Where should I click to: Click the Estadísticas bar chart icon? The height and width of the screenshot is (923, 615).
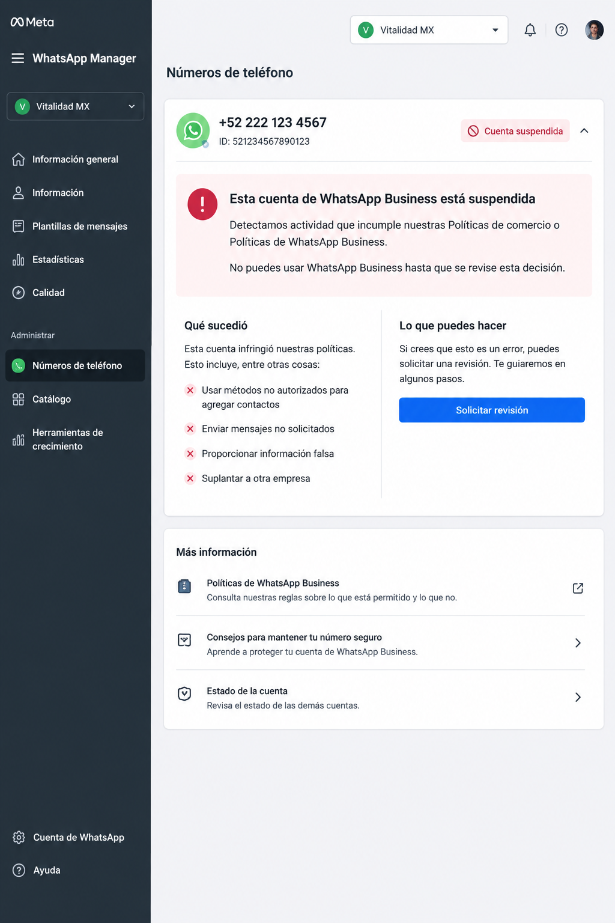click(19, 260)
